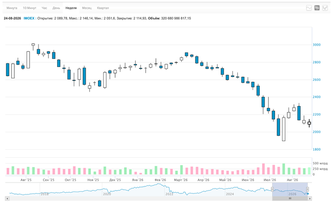
Task: Click the 1800 price axis label
Action: [x=317, y=149]
